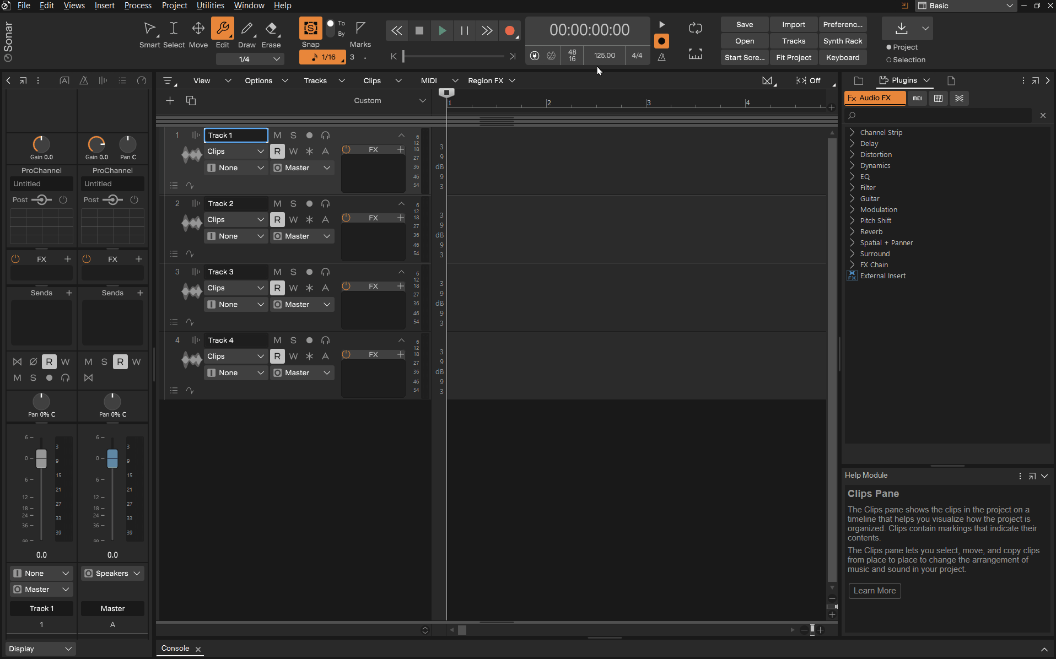Viewport: 1056px width, 659px height.
Task: Open the Master output dropdown on Track 1
Action: (x=301, y=168)
